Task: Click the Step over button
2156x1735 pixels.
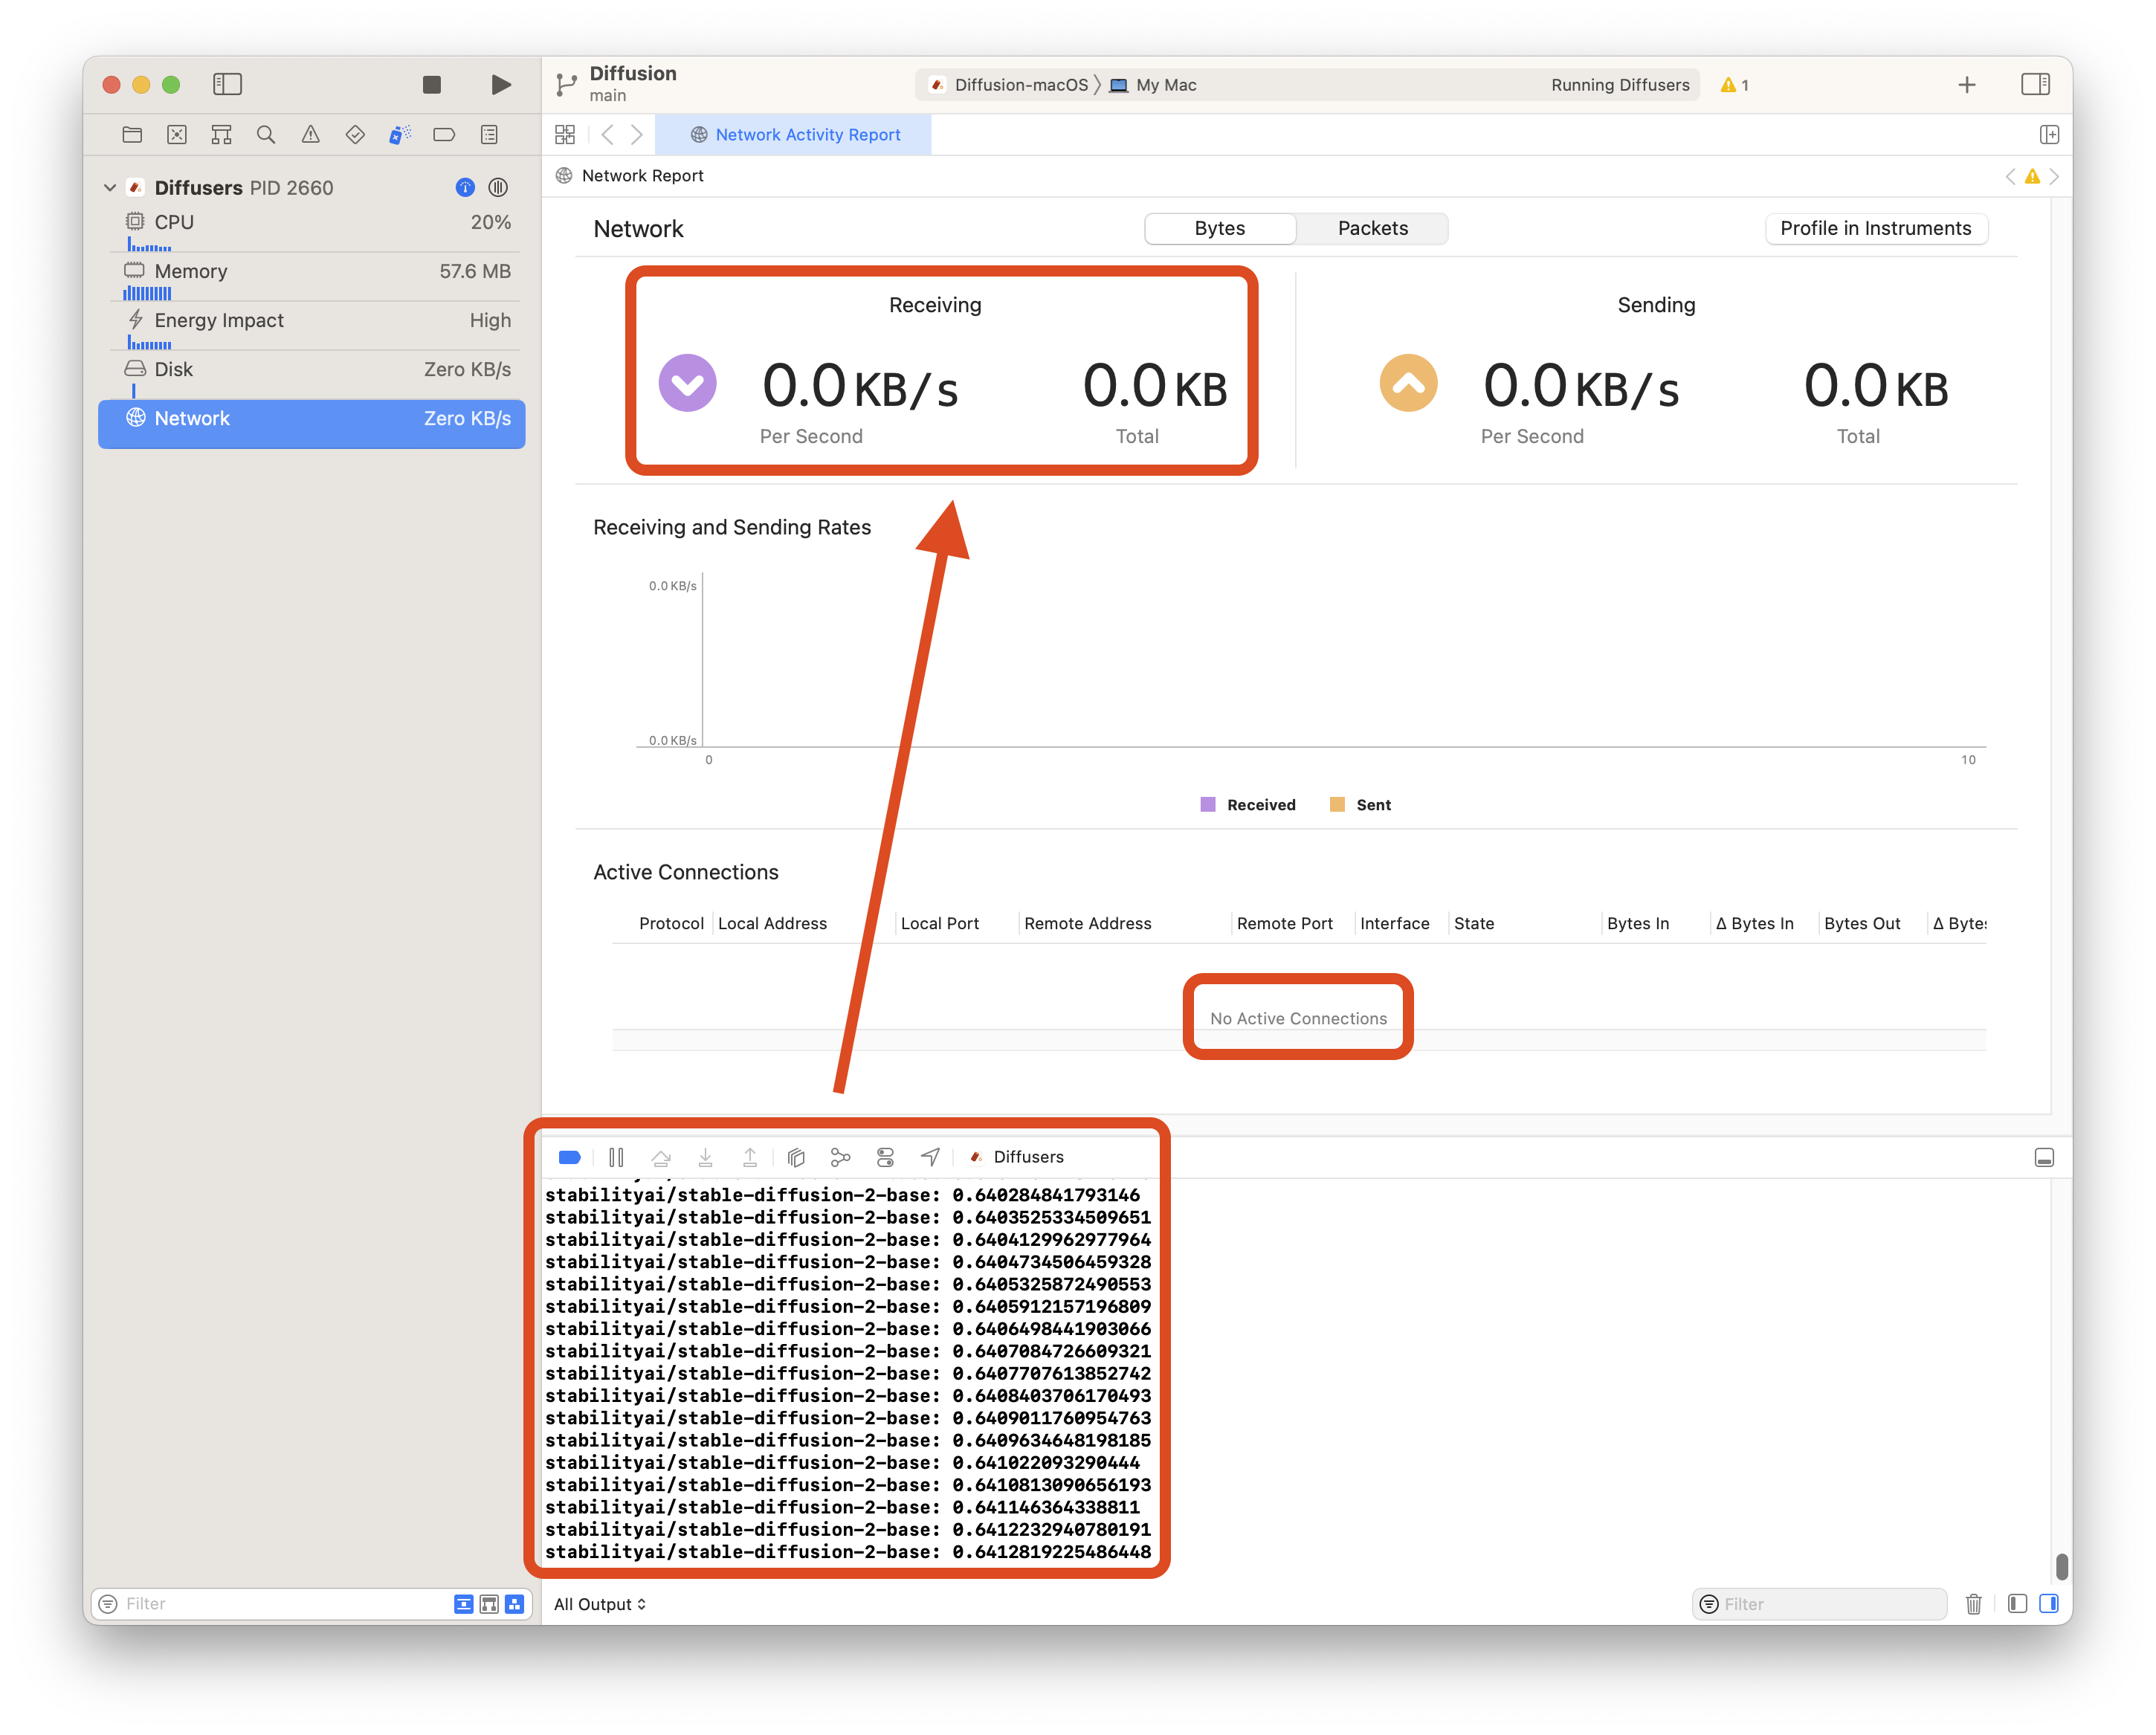Action: pyautogui.click(x=661, y=1157)
